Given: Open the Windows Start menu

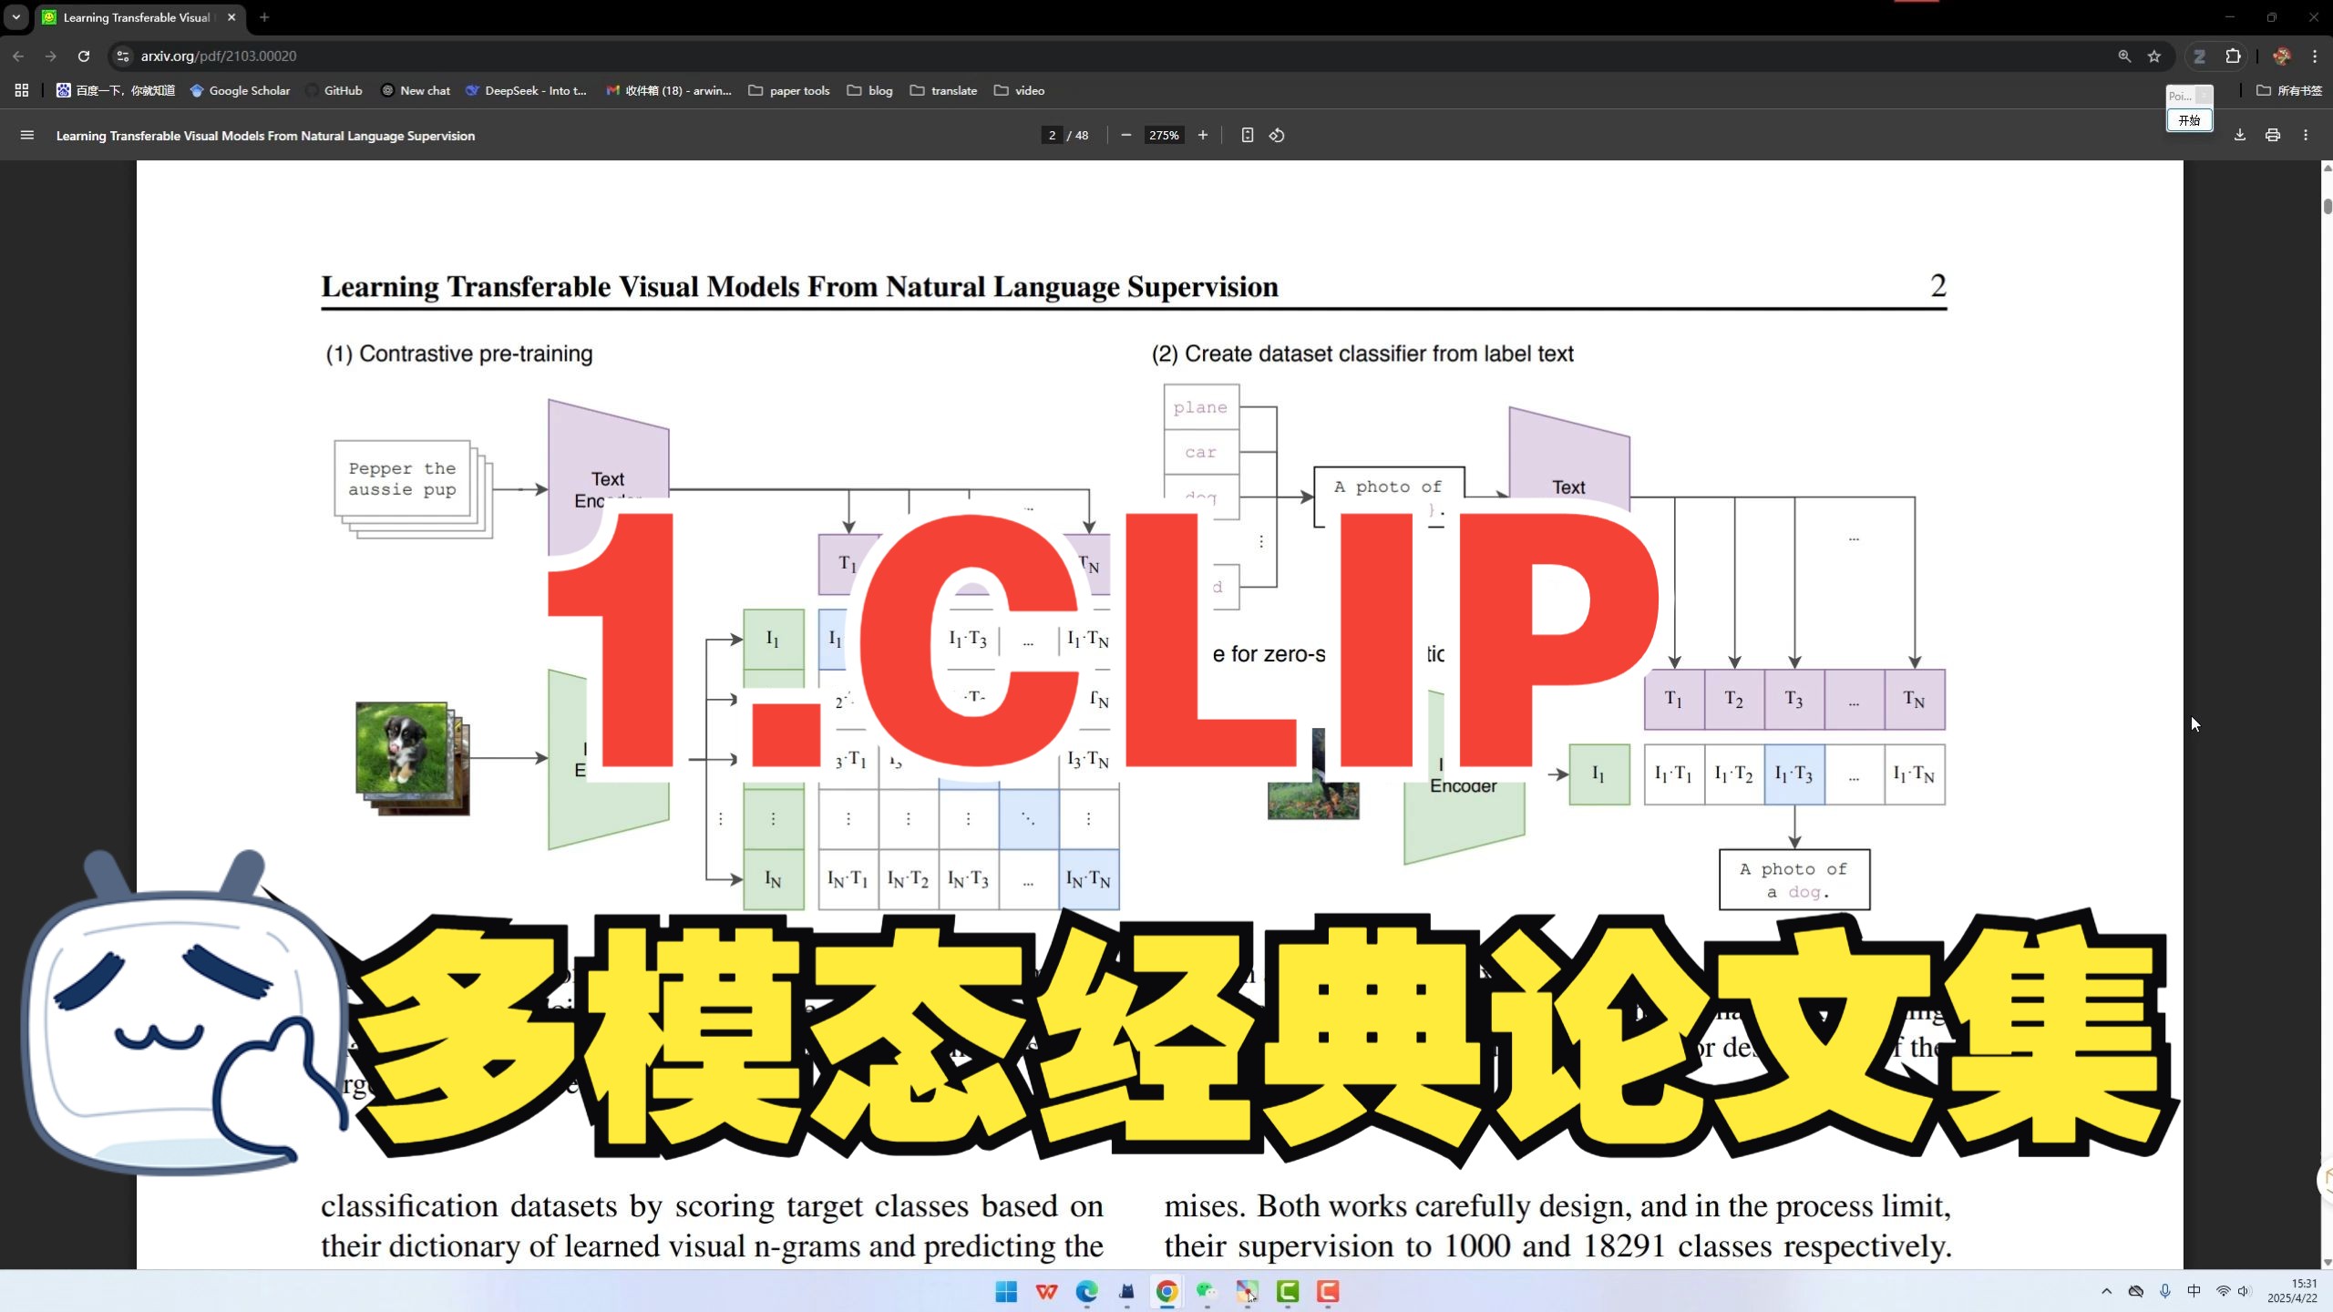Looking at the screenshot, I should pos(1006,1291).
